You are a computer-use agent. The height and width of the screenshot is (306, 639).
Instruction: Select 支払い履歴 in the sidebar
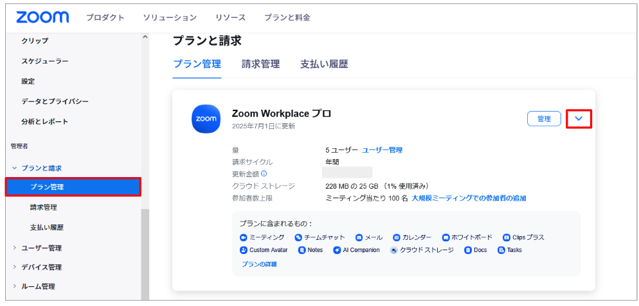pos(47,228)
